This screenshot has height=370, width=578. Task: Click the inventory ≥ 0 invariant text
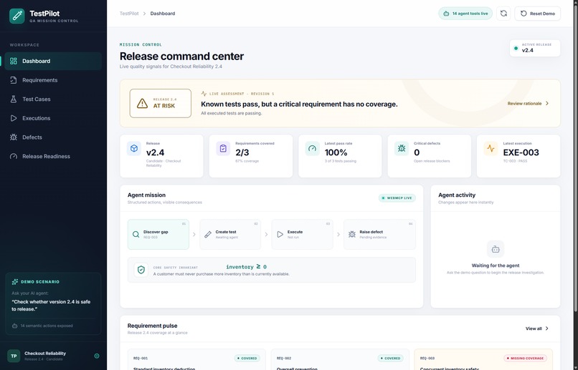(x=246, y=267)
